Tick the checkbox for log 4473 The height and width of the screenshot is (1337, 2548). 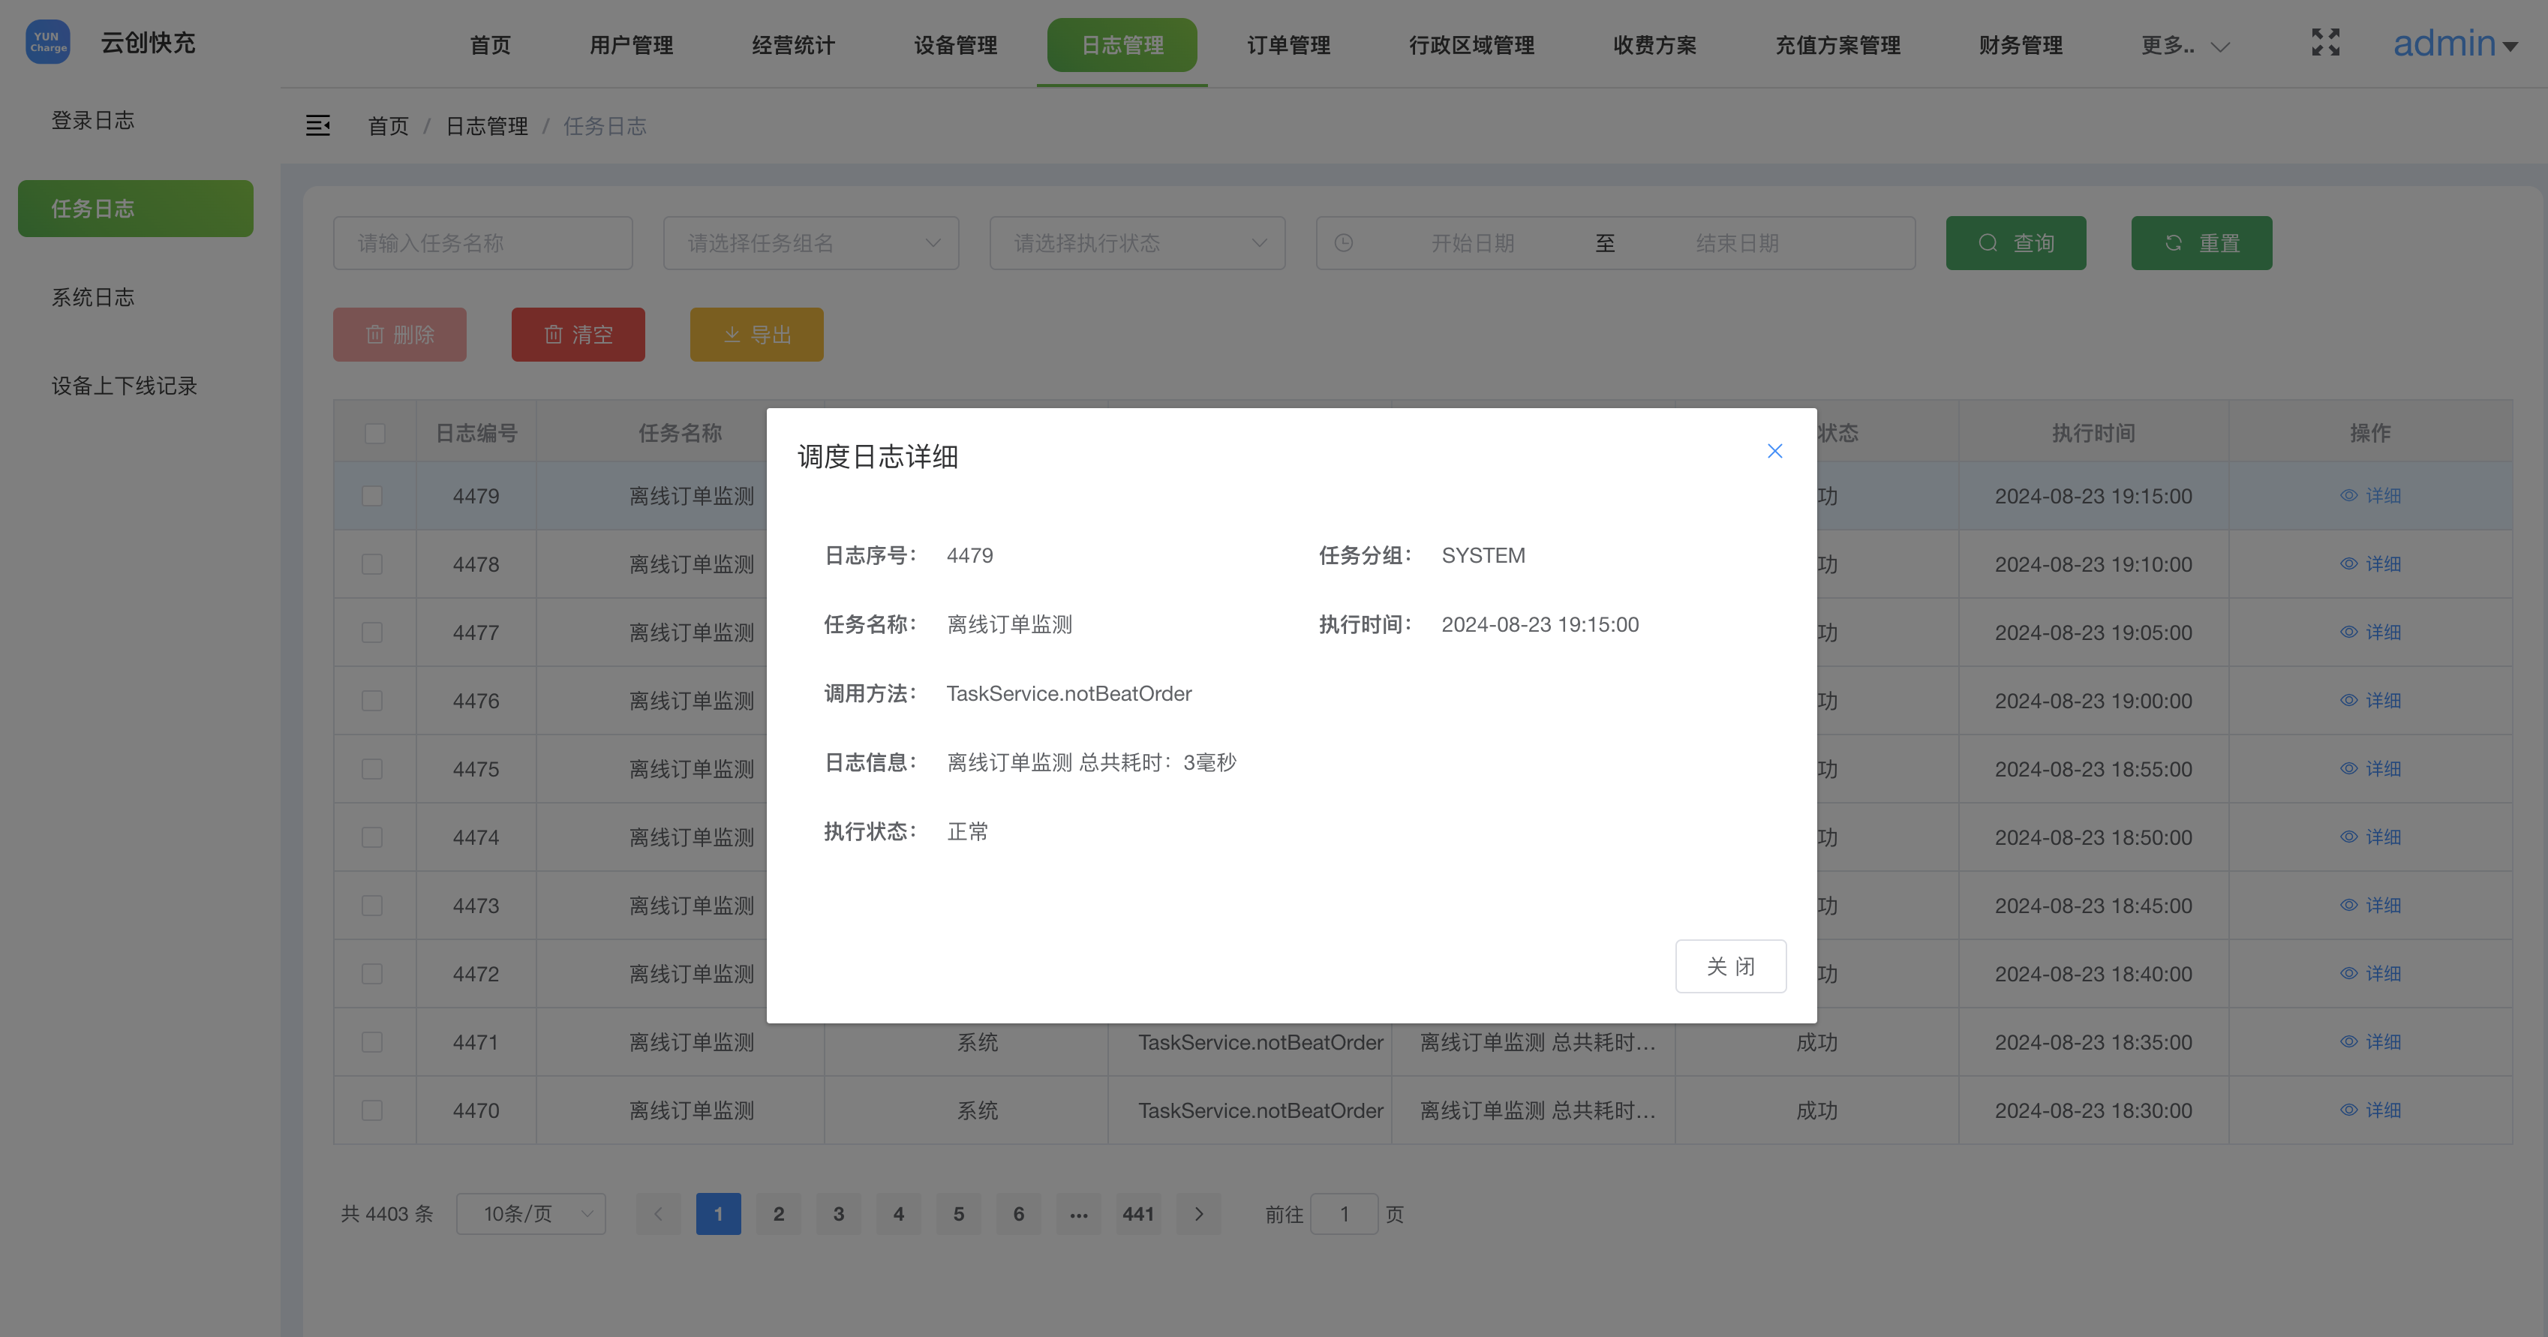[372, 905]
